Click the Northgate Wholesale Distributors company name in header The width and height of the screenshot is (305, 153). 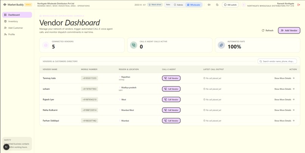click(56, 3)
